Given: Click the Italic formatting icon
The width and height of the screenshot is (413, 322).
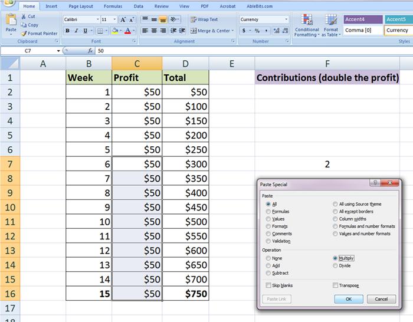Looking at the screenshot, I should [76, 31].
